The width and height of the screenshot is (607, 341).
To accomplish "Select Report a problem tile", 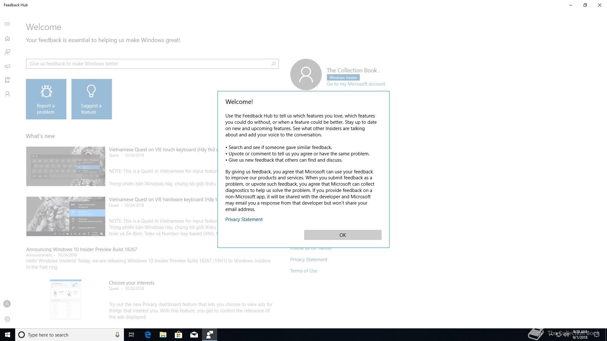I will pyautogui.click(x=46, y=99).
